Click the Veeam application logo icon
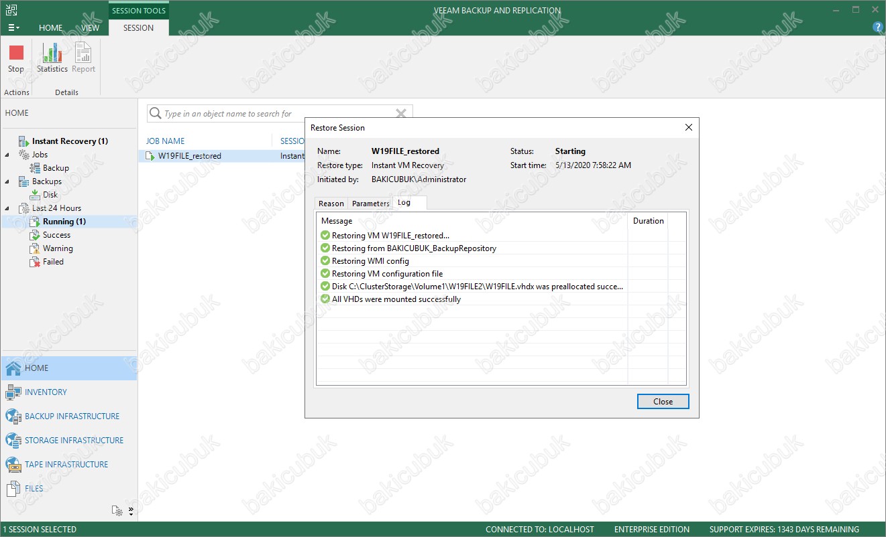Screen dimensions: 886x537 (x=11, y=9)
